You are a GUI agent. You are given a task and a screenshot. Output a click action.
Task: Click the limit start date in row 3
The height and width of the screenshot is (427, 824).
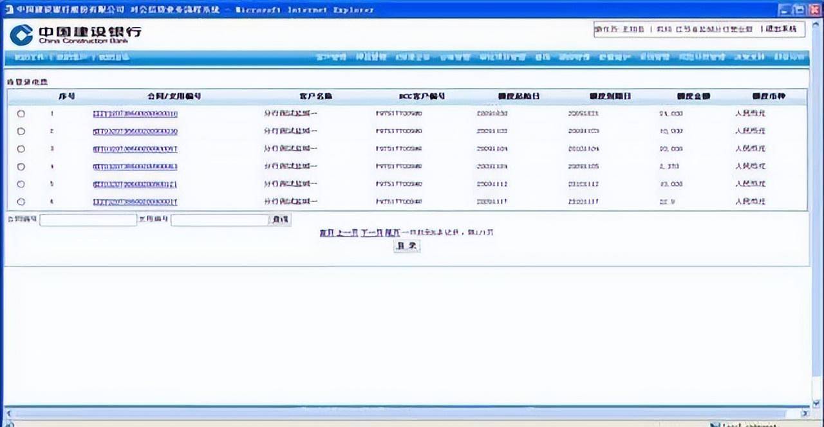click(492, 149)
